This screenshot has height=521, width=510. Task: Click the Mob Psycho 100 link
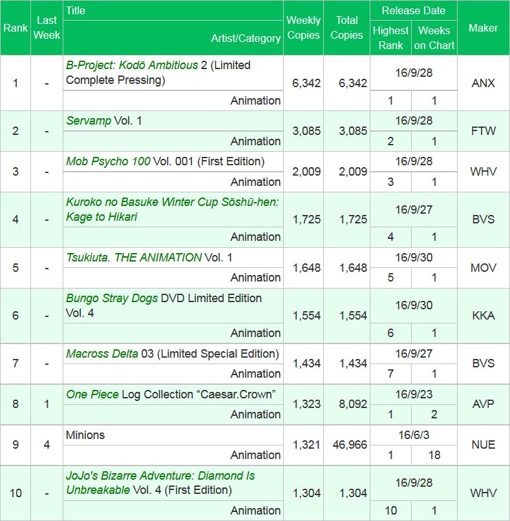[108, 161]
